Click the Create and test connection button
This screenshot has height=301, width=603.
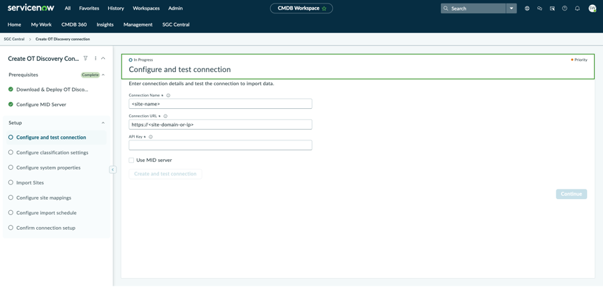coord(165,174)
